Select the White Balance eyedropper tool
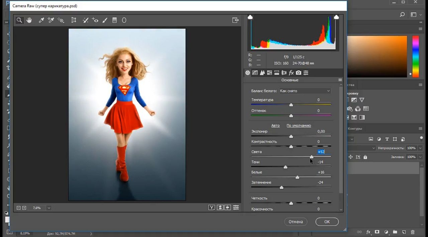 pyautogui.click(x=41, y=20)
